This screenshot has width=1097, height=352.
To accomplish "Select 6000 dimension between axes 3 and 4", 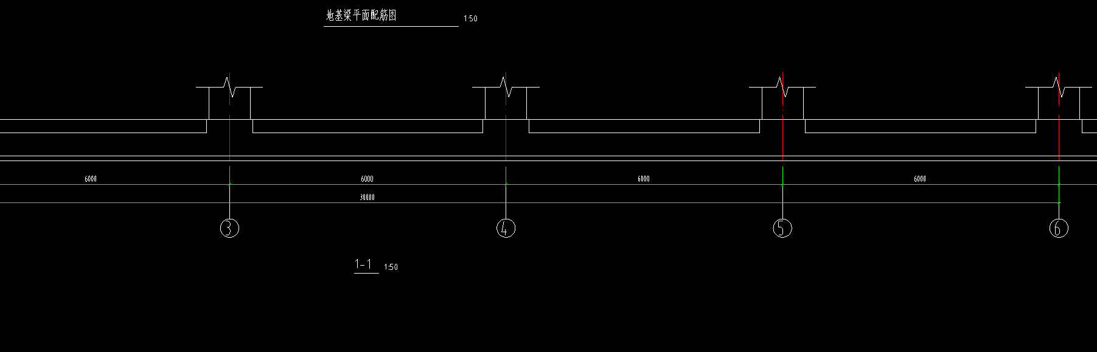I will pos(367,179).
